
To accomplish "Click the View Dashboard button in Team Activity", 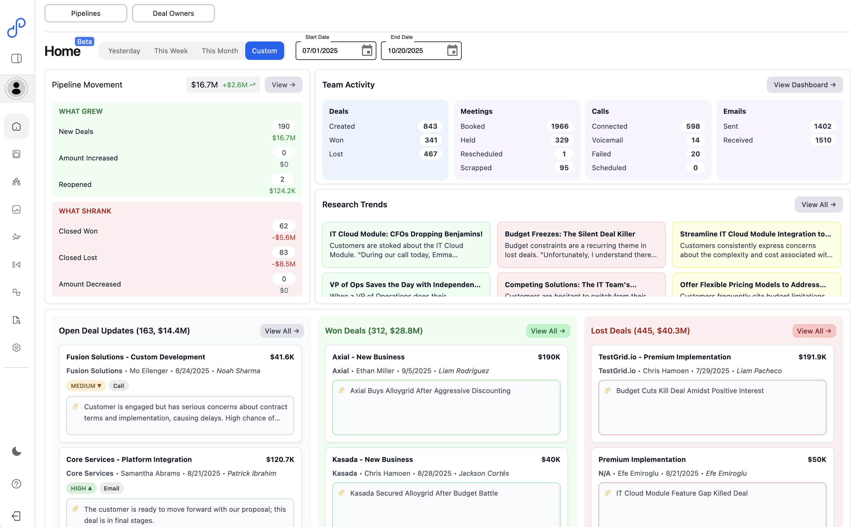I will tap(805, 84).
